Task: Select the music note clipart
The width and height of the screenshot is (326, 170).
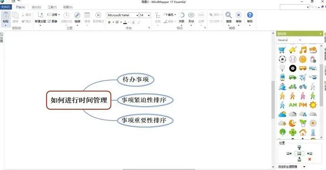Action: click(303, 50)
